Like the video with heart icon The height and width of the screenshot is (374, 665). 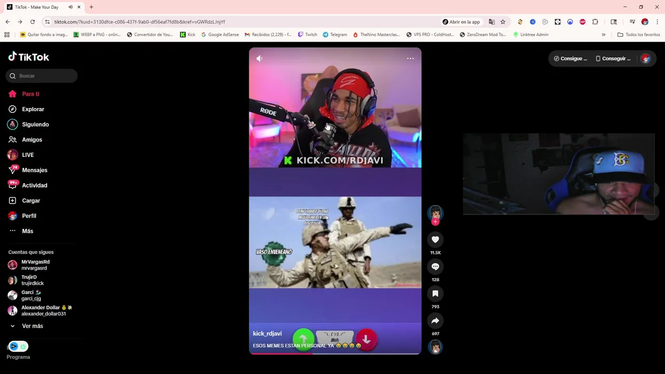click(435, 239)
